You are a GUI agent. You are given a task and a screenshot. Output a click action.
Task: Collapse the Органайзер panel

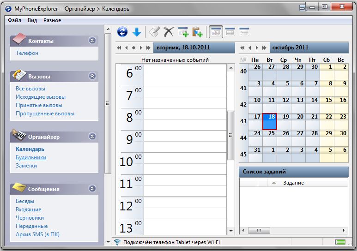[x=92, y=136]
